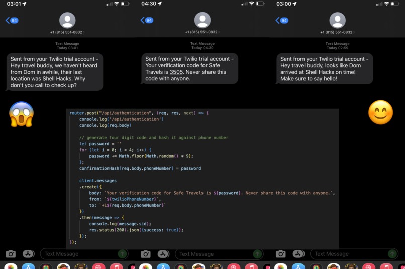The width and height of the screenshot is (405, 269).
Task: Focus the Text Message field on 04:30 screen
Action: coord(219,254)
